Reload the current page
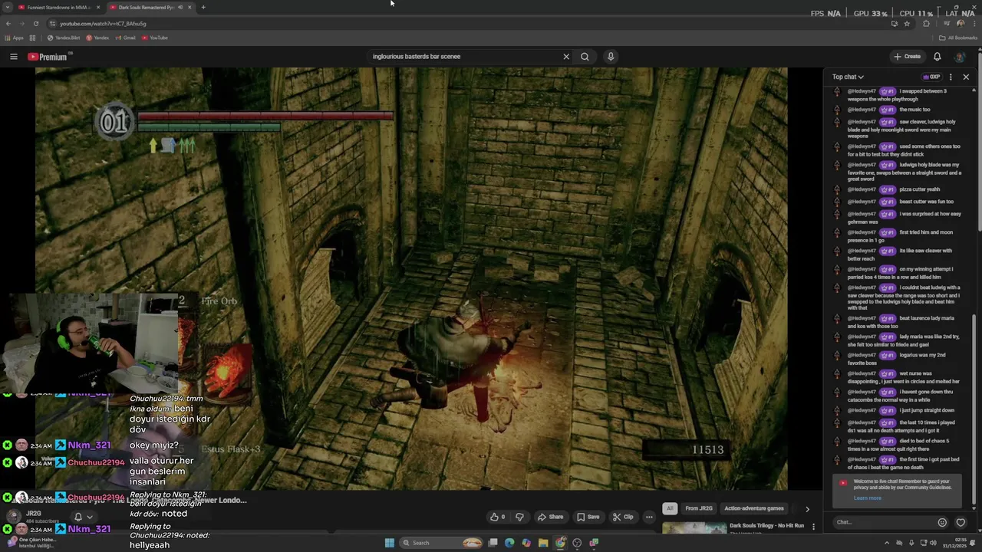982x552 pixels. click(35, 24)
